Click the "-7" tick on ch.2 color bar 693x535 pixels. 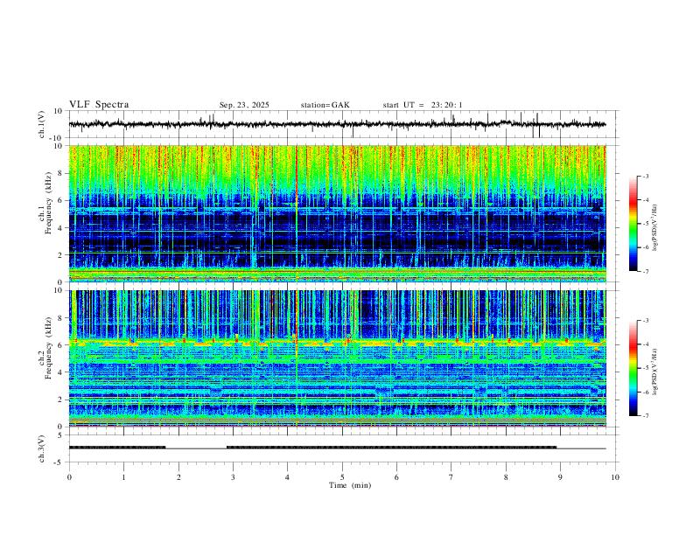pos(646,415)
